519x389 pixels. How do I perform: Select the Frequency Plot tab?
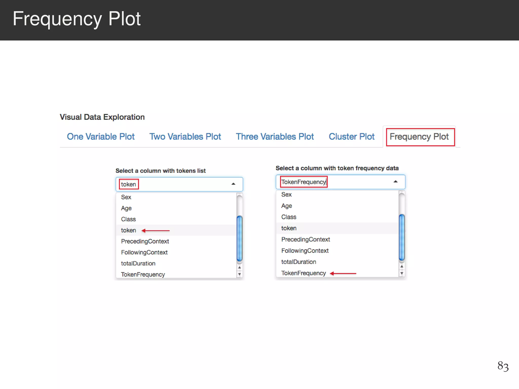419,137
